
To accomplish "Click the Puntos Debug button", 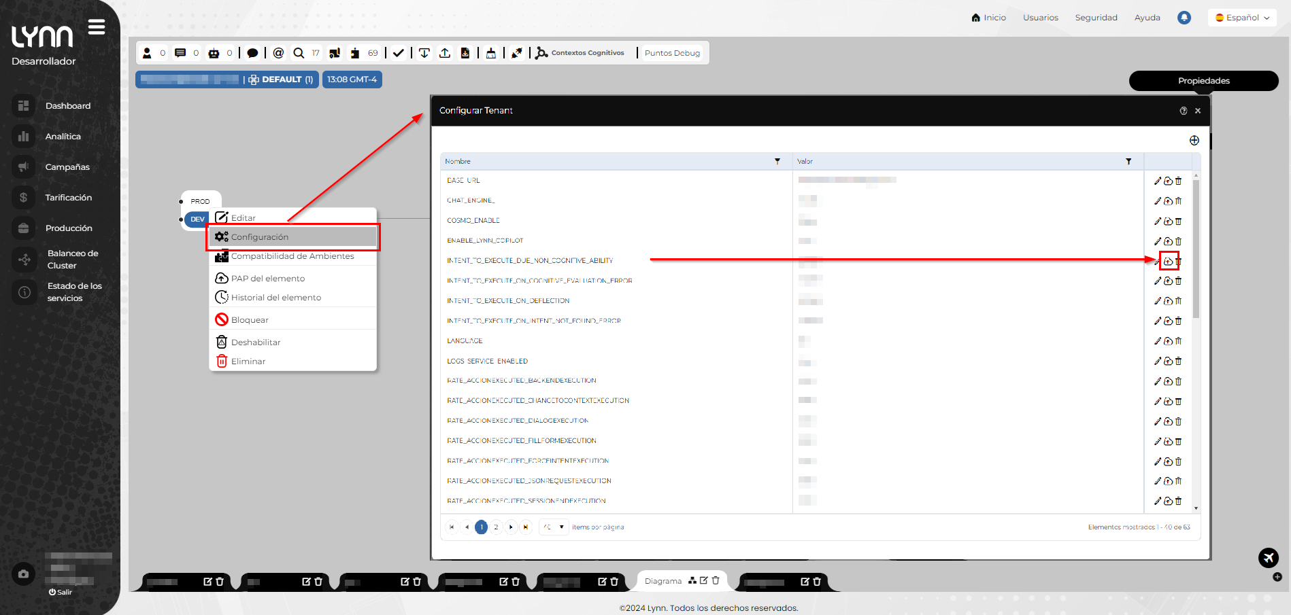I will [672, 53].
